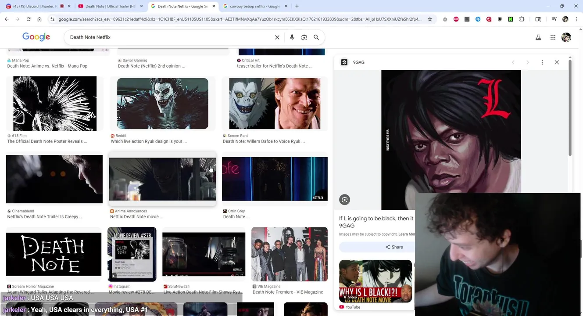
Task: Open Cinemablend trailer is creepy image
Action: 54,179
